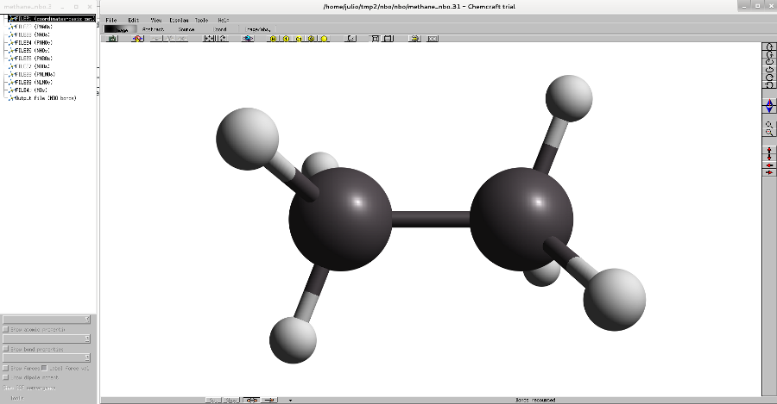Click the first icon in the main toolbar
This screenshot has height=404, width=777.
[113, 39]
